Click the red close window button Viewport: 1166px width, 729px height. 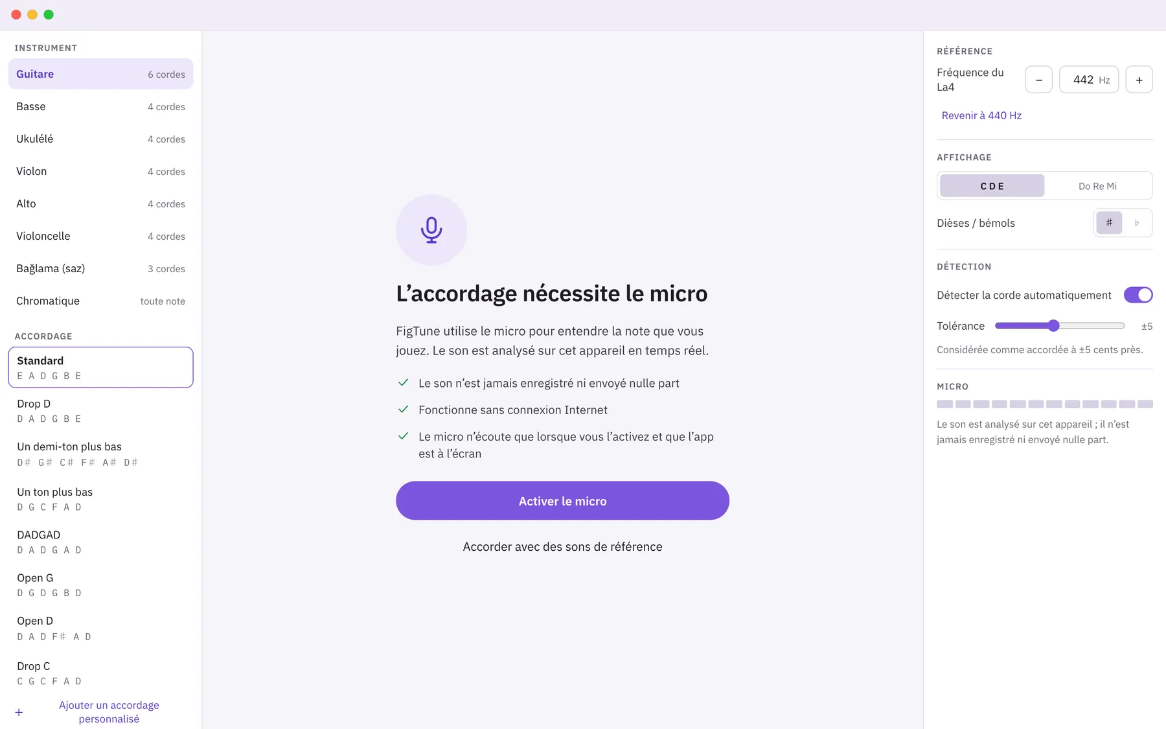(x=16, y=14)
